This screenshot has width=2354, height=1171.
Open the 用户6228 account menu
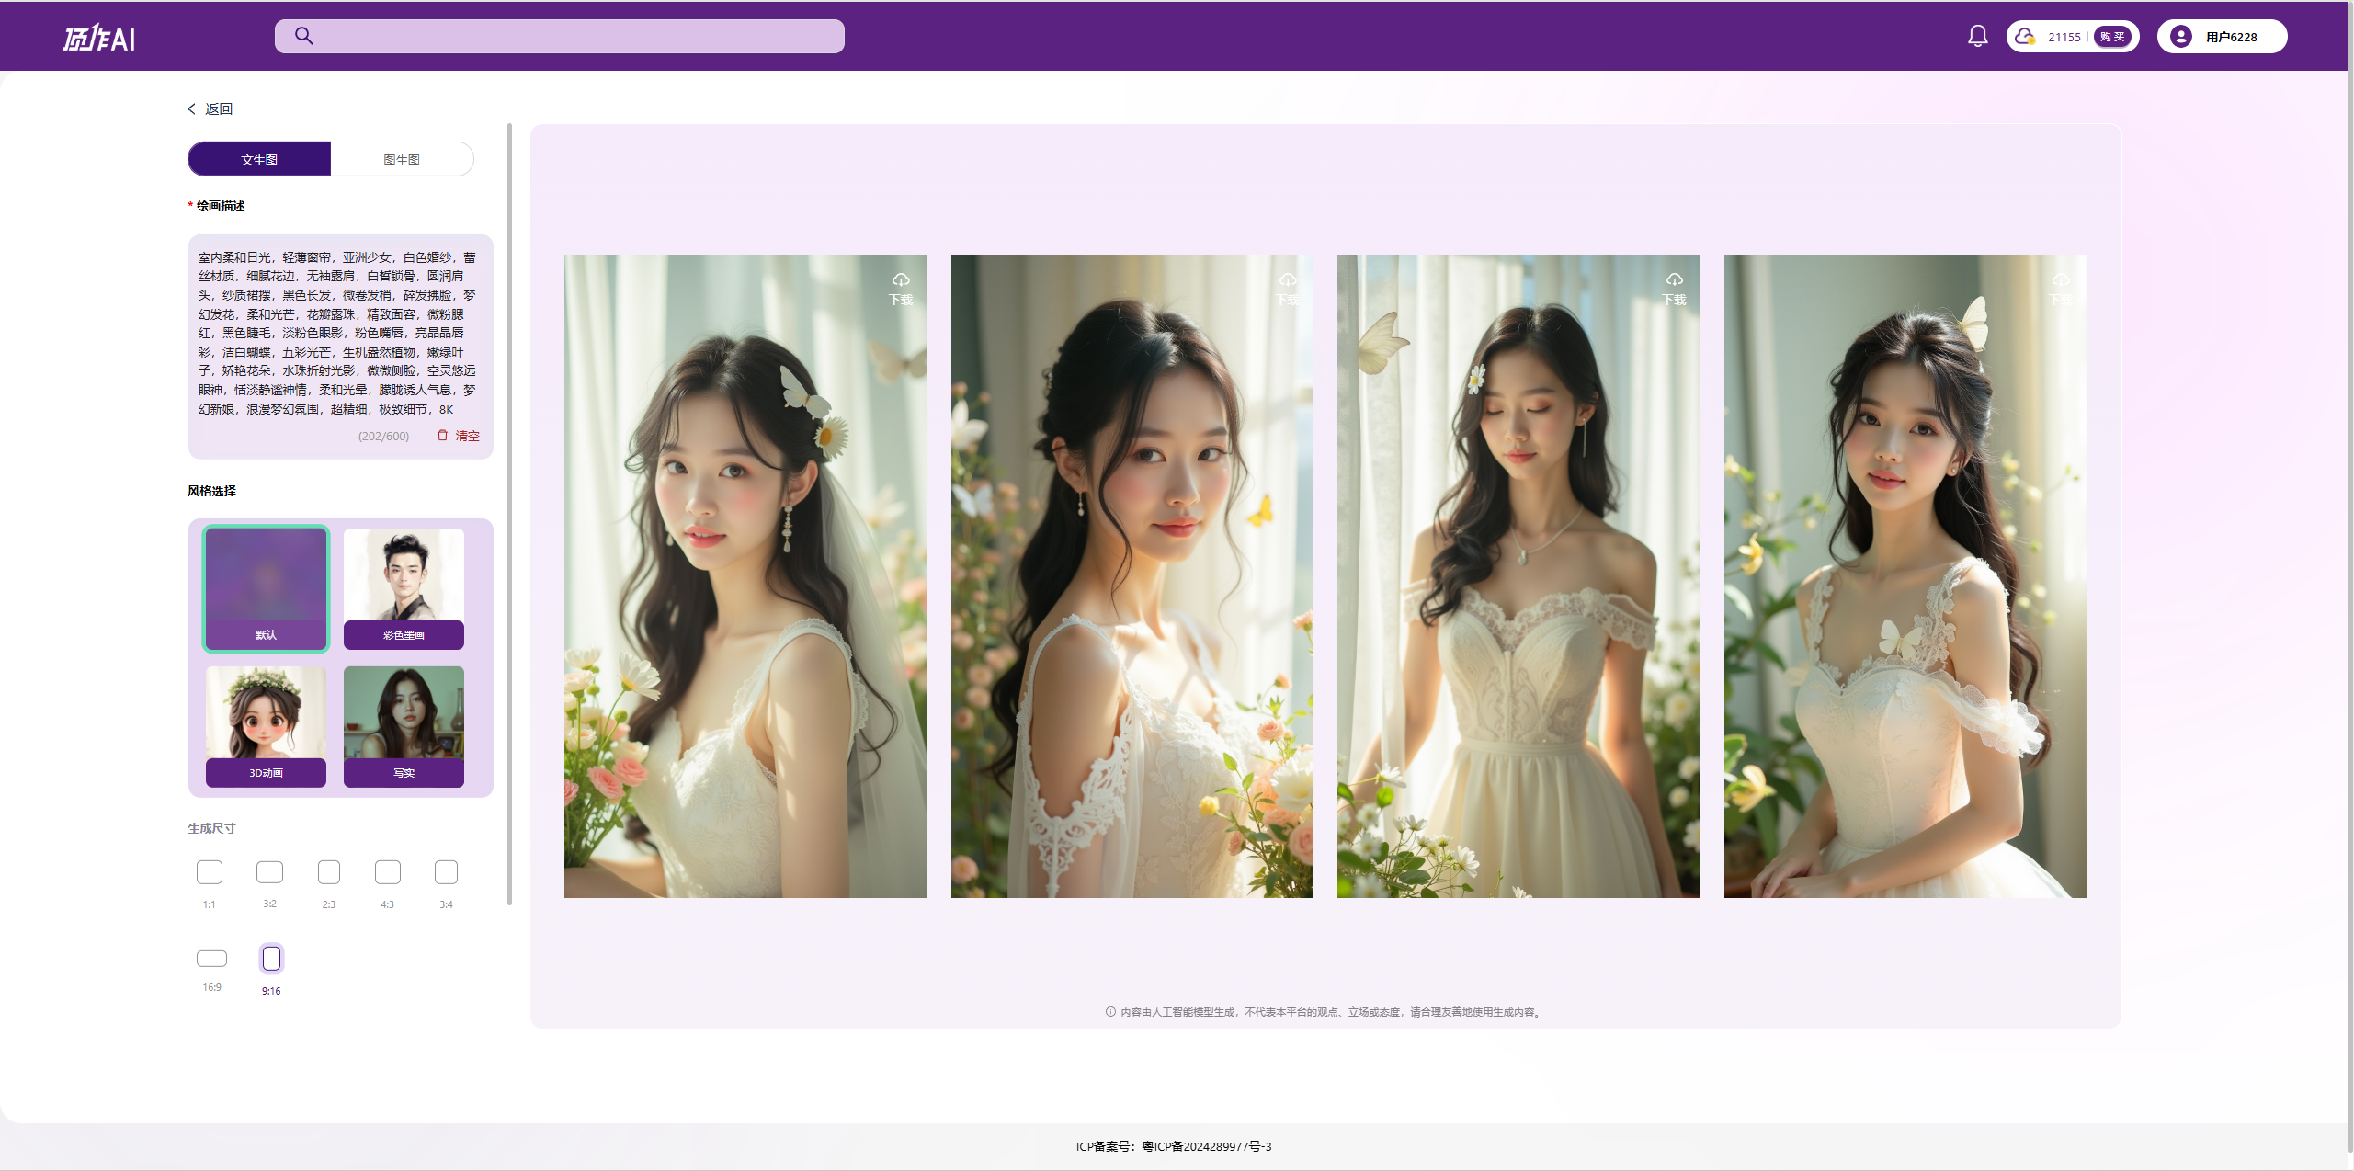[x=2230, y=37]
